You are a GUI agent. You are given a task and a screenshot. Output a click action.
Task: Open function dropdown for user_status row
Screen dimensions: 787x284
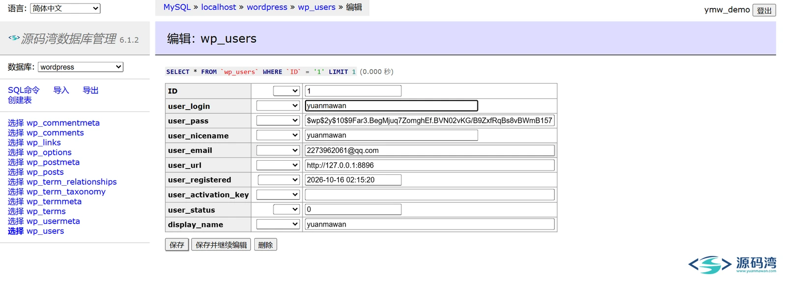(286, 209)
